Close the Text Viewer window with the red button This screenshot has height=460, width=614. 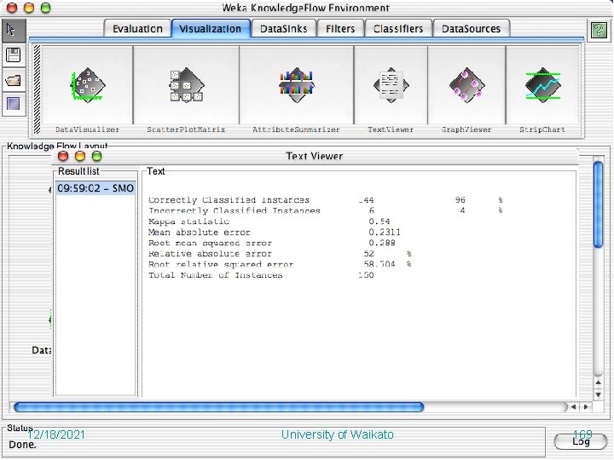(x=63, y=156)
